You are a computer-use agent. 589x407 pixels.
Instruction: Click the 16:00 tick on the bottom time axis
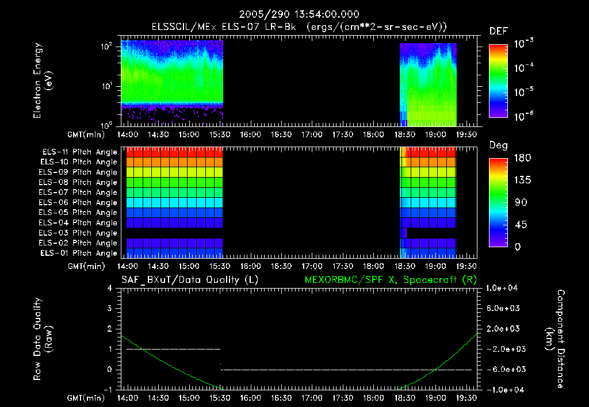click(x=251, y=398)
